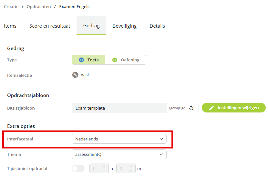This screenshot has height=179, width=268.
Task: Click the Creatie breadcrumb link
Action: (x=11, y=7)
